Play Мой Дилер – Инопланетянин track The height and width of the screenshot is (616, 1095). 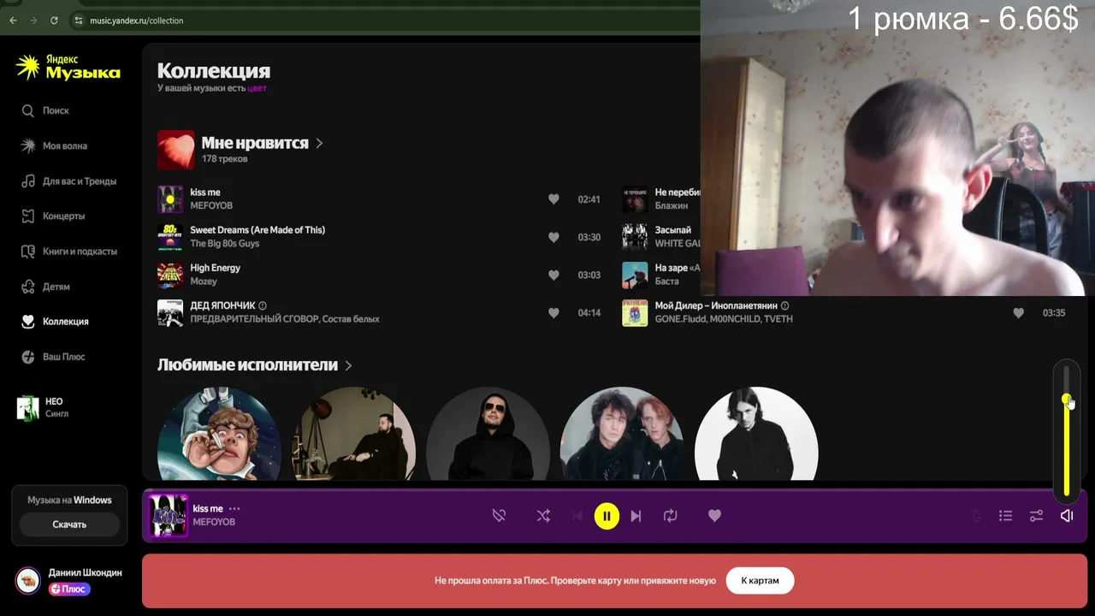(x=716, y=305)
